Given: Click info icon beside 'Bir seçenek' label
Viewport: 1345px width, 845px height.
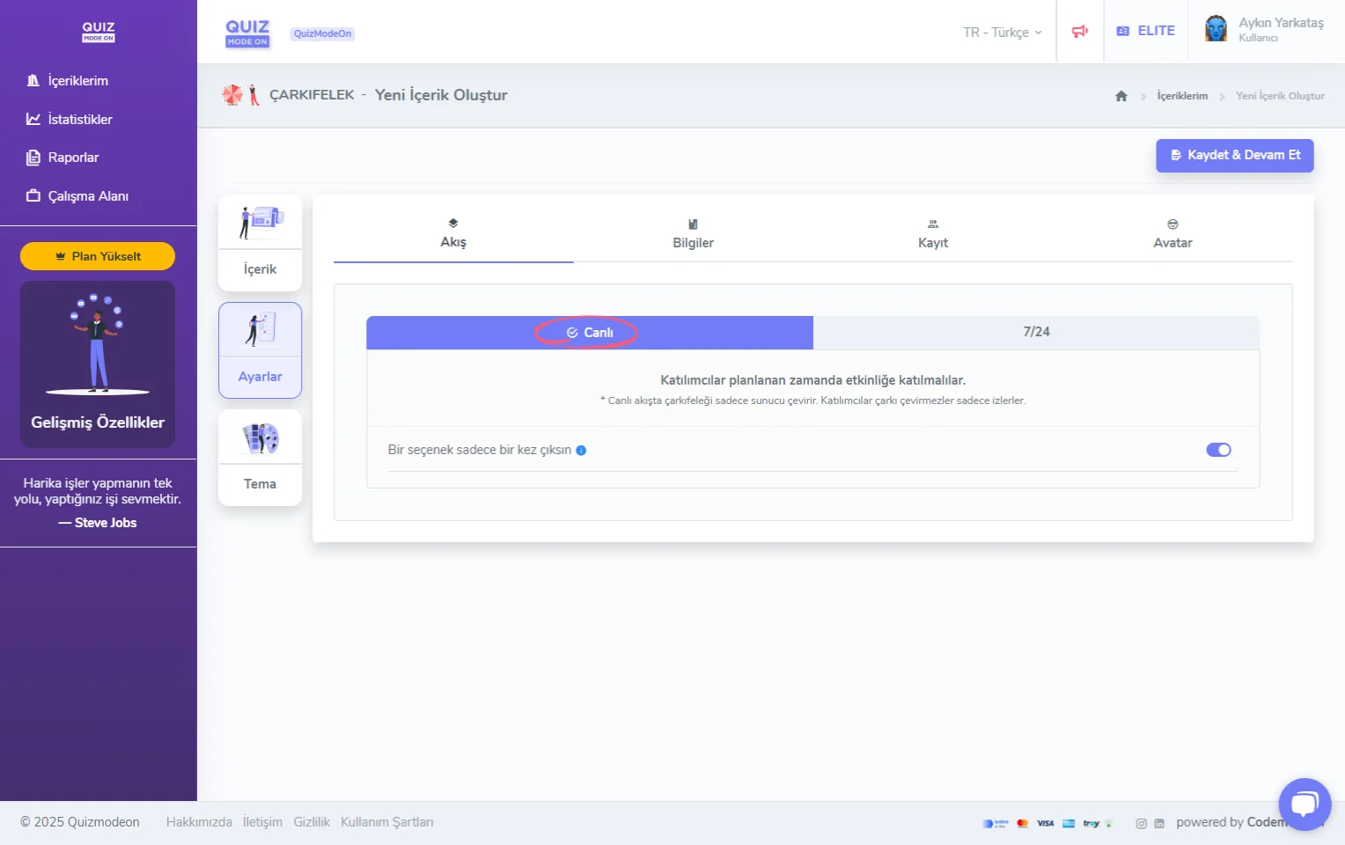Looking at the screenshot, I should click(x=581, y=451).
